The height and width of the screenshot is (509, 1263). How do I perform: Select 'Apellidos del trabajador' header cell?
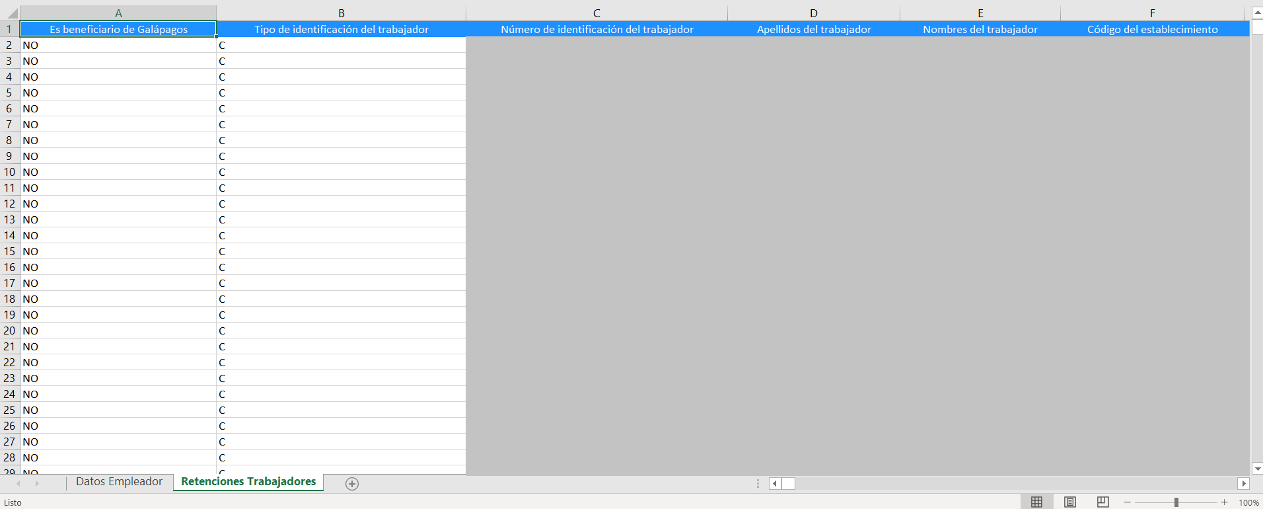click(814, 29)
